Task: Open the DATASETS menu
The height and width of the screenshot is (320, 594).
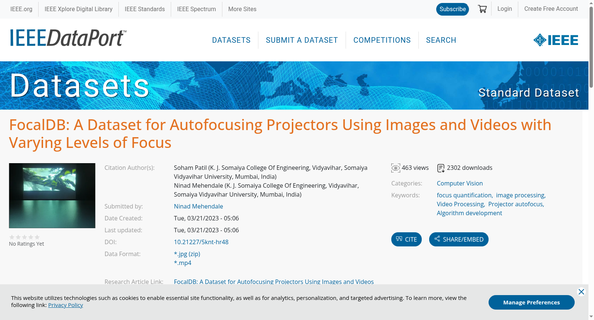Action: [x=231, y=40]
